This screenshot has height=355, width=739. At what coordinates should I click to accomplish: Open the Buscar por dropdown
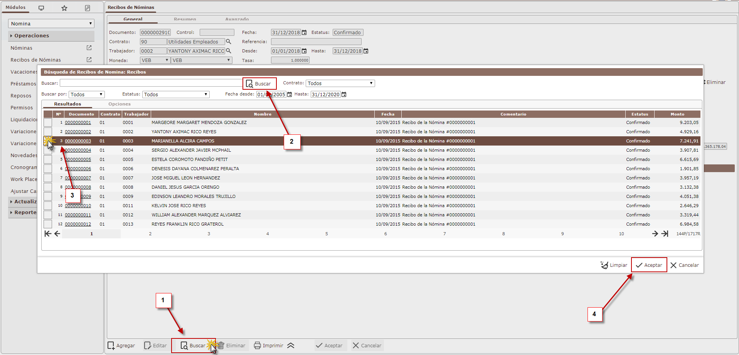point(87,95)
